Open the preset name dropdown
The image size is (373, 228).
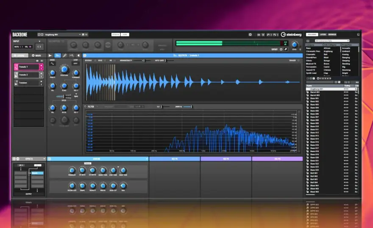coord(80,35)
